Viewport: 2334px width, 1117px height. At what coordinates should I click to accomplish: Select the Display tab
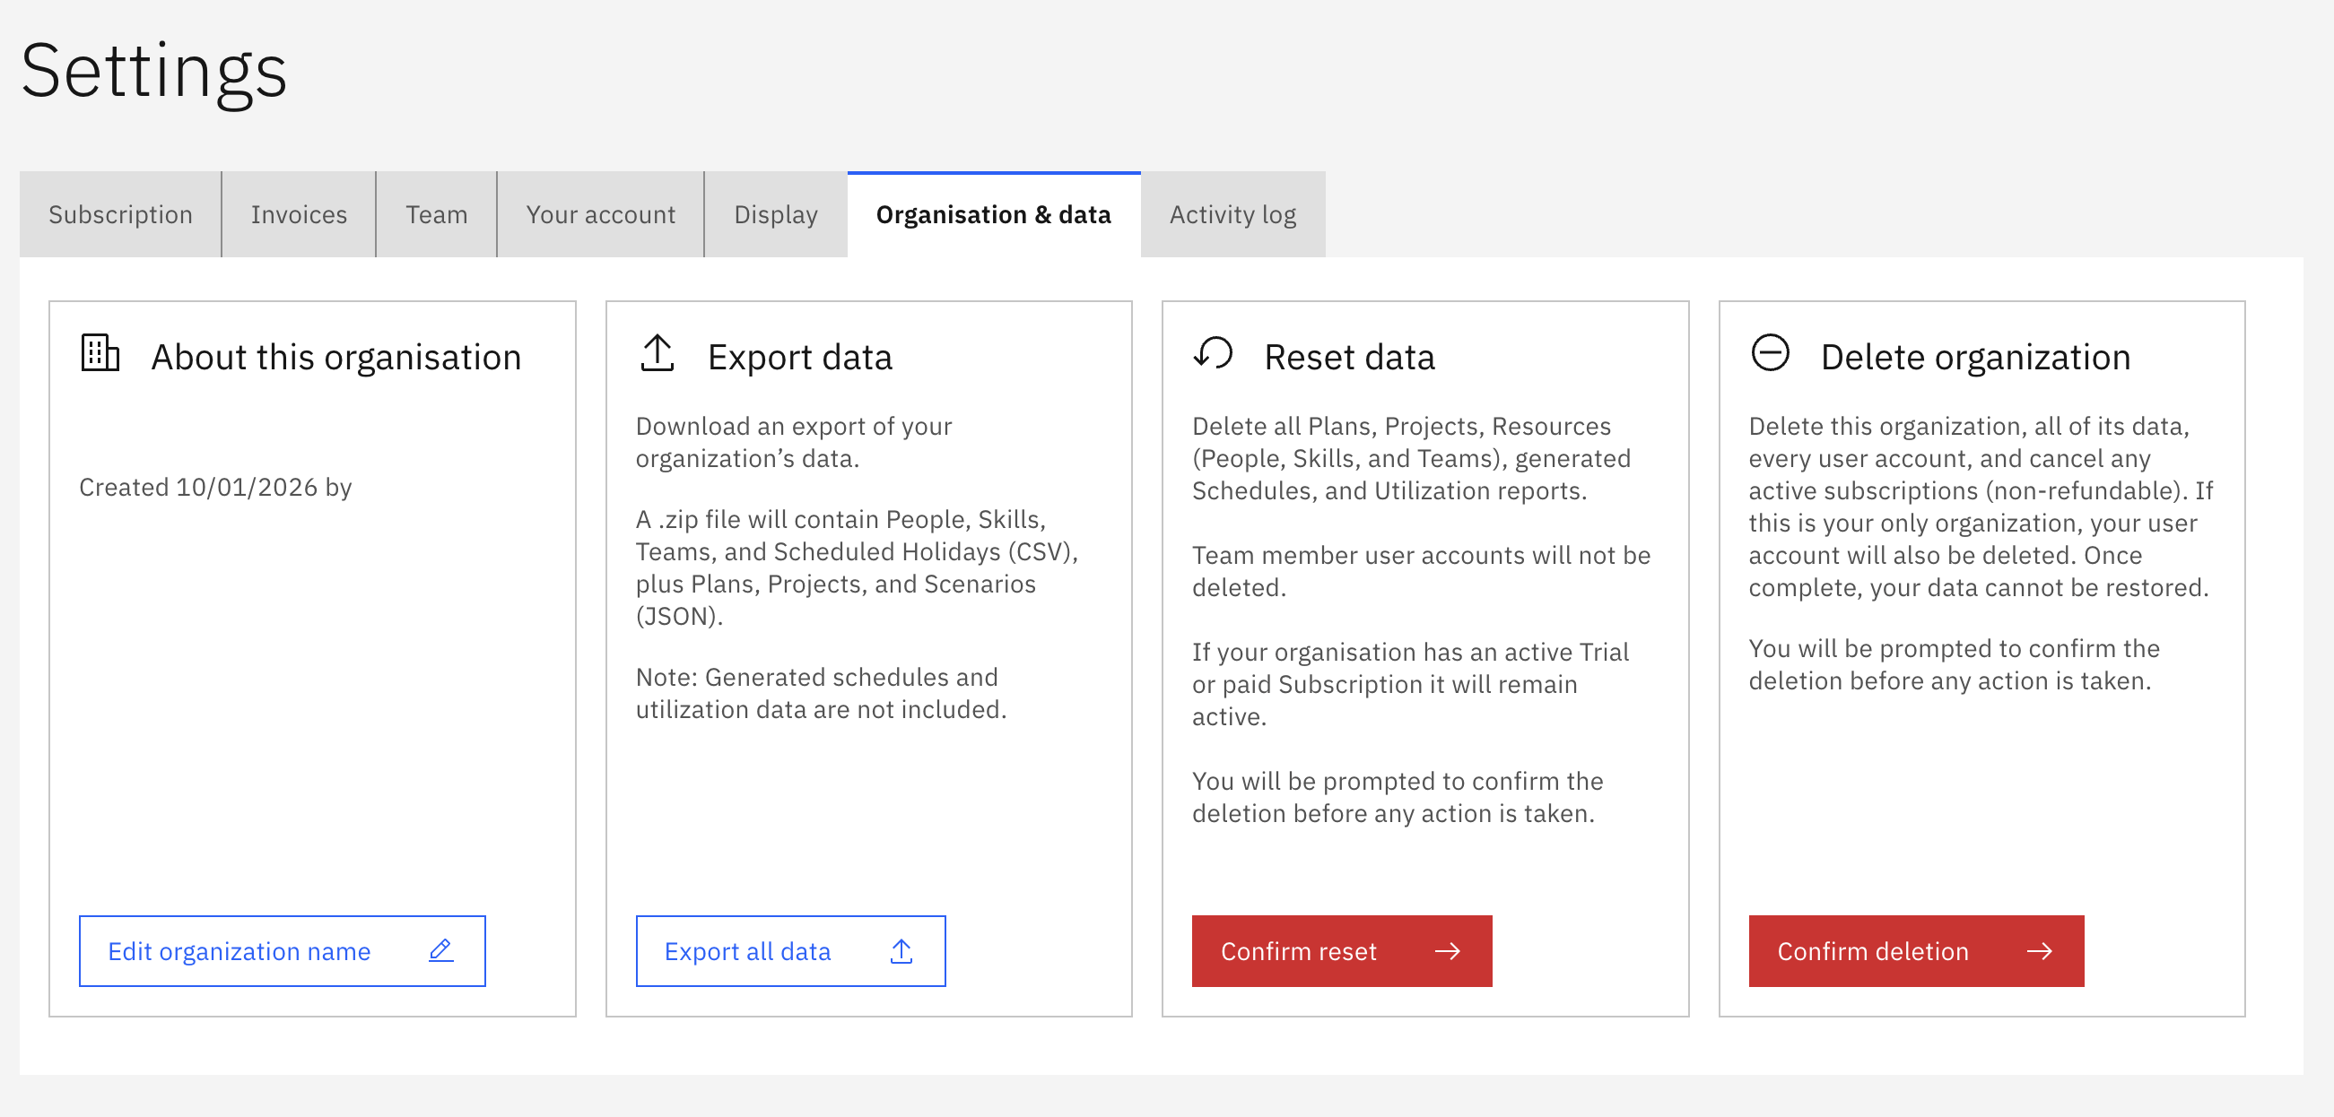(x=776, y=214)
